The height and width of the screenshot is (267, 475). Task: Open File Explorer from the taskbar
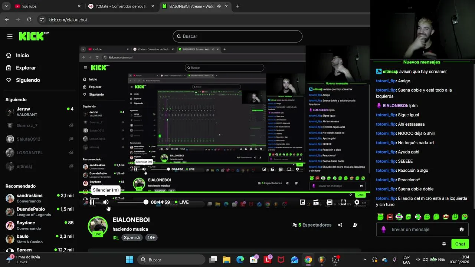[x=226, y=260]
